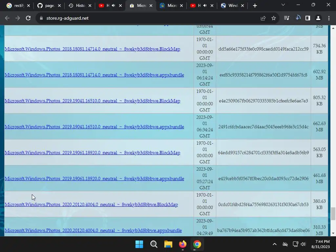
Task: Open the Windows Start menu
Action: pyautogui.click(x=139, y=244)
